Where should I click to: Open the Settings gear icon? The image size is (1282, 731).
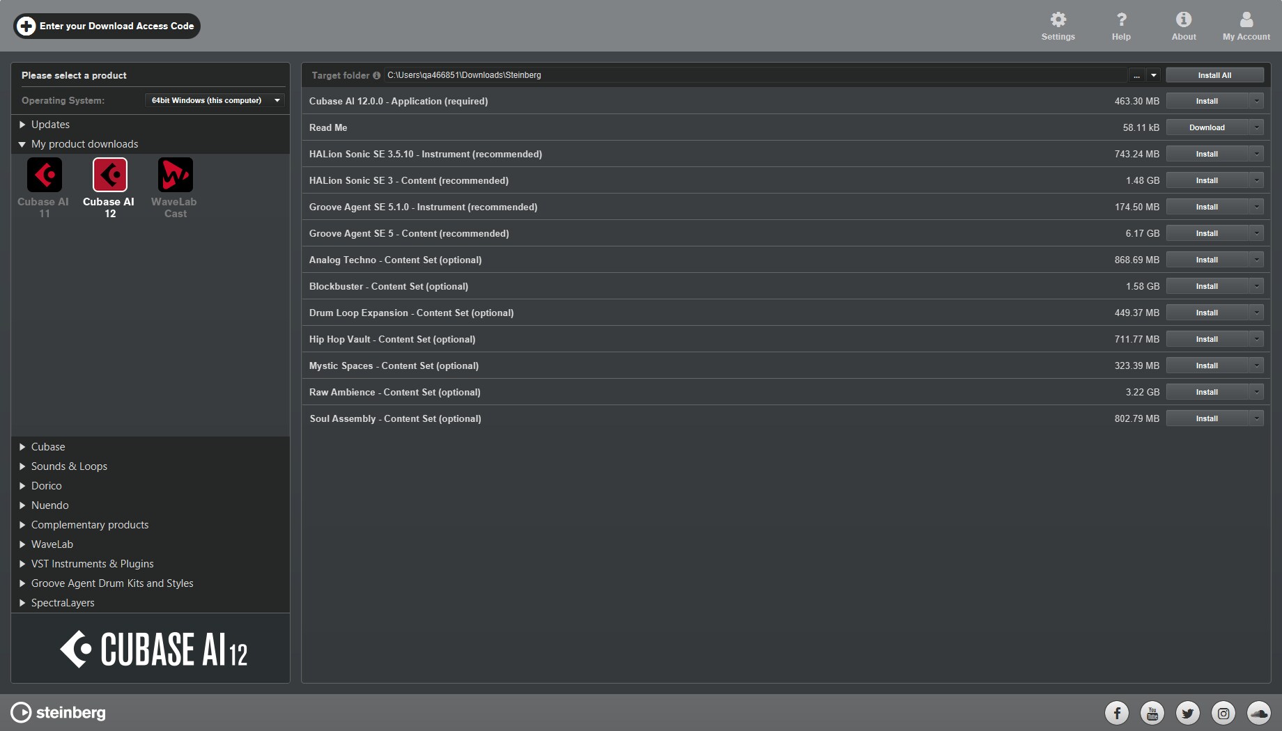pyautogui.click(x=1058, y=20)
